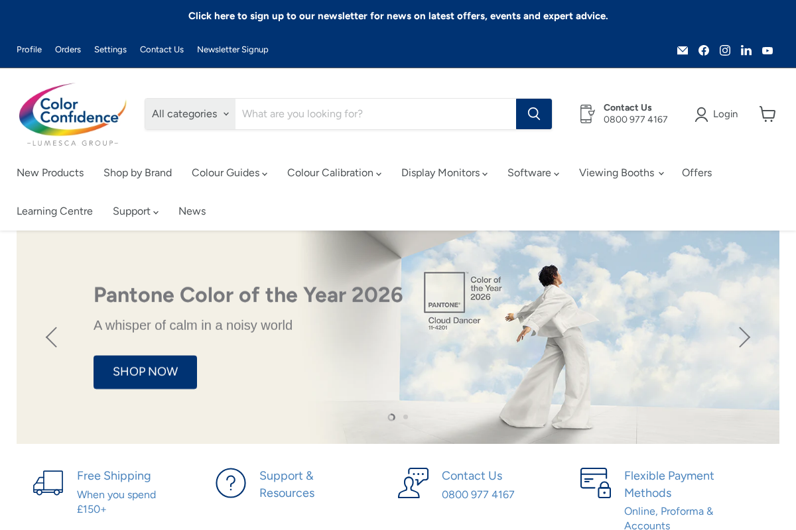The height and width of the screenshot is (530, 796).
Task: Open the Instagram social icon
Action: tap(724, 50)
